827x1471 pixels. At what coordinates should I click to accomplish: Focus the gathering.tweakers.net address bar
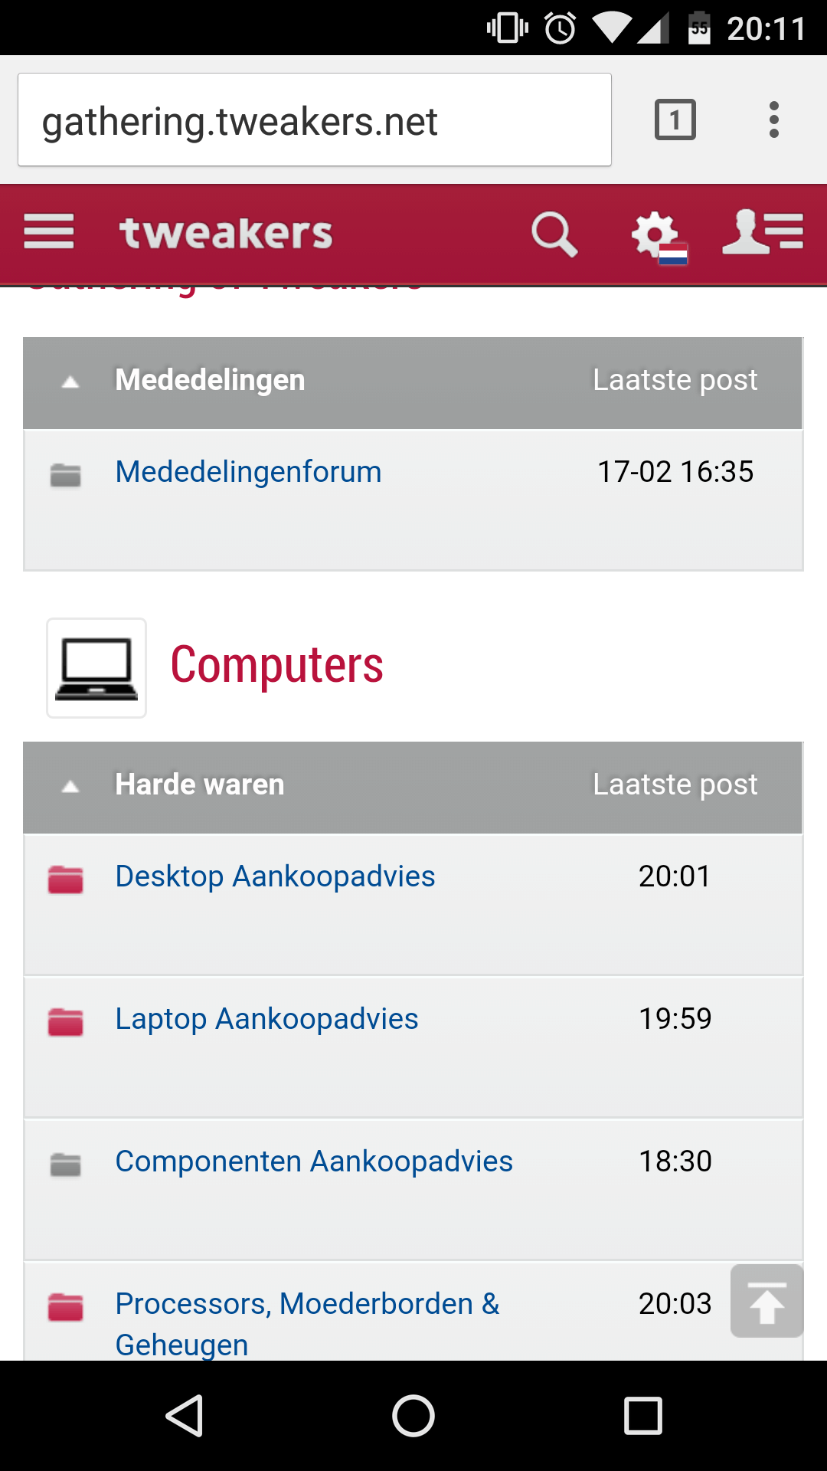click(314, 120)
